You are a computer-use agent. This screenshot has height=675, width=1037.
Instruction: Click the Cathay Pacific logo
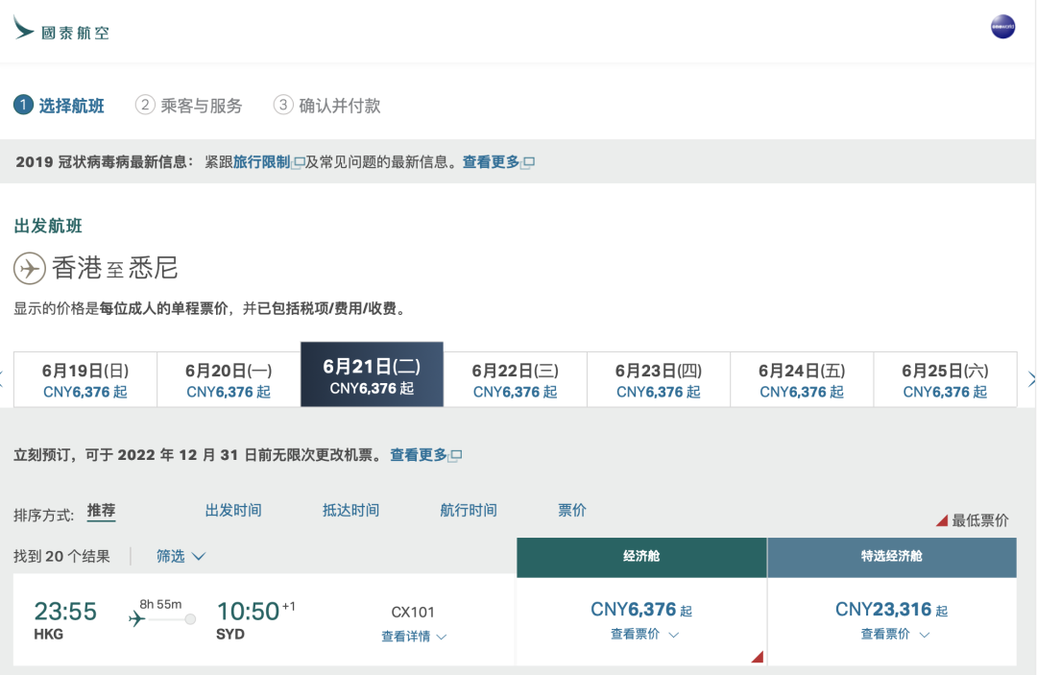pos(60,27)
